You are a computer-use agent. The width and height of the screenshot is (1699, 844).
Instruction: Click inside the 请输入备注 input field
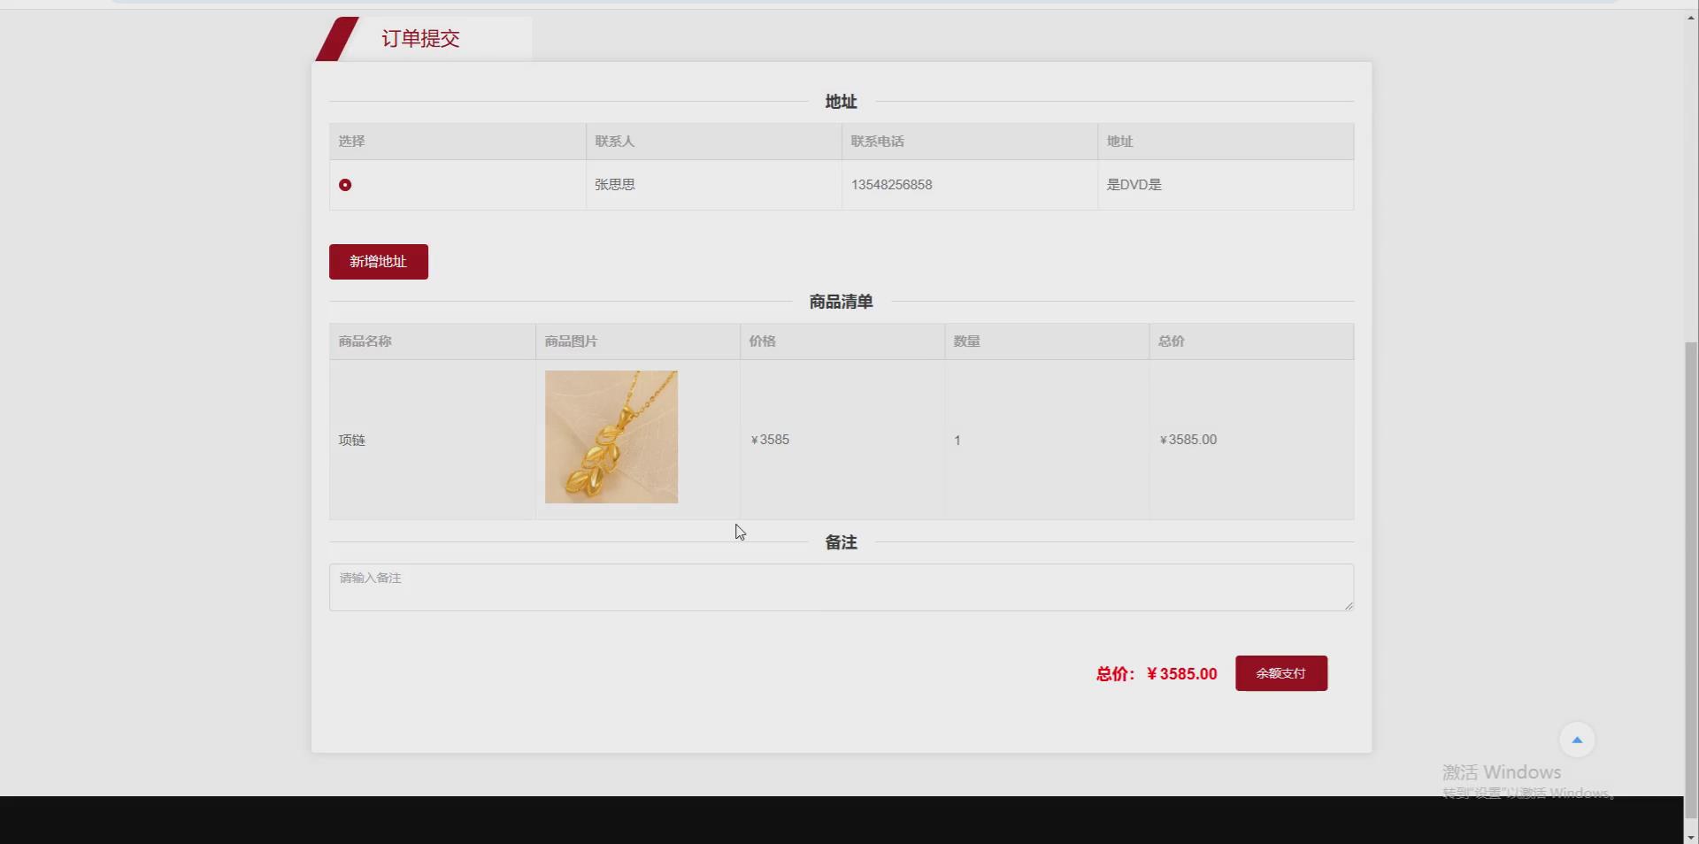coord(841,587)
